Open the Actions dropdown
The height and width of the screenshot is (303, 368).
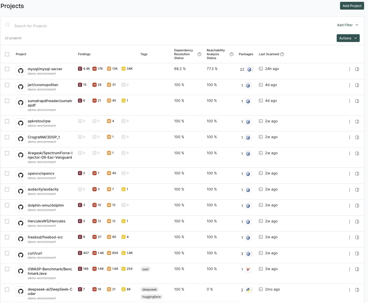coord(348,38)
